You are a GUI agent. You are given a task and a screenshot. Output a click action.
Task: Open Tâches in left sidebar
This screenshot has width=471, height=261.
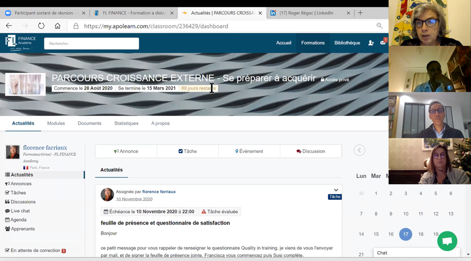coord(16,193)
